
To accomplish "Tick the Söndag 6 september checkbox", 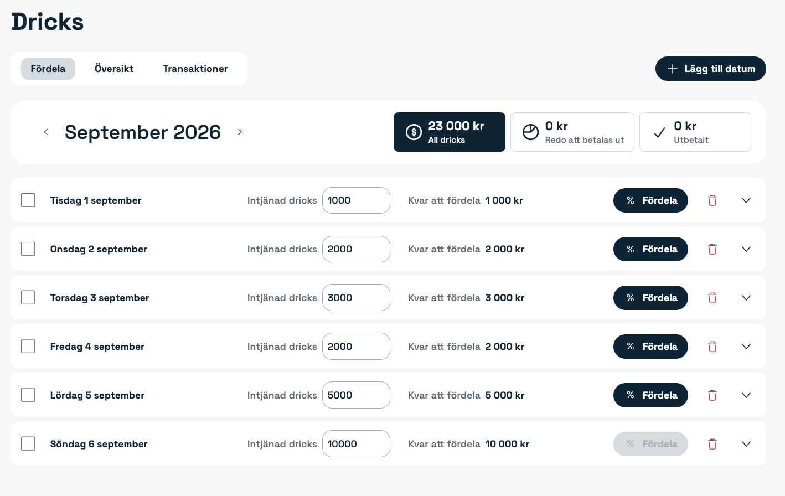I will tap(28, 443).
